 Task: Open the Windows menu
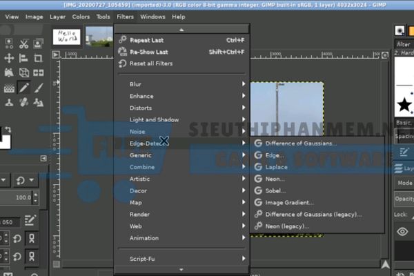(152, 17)
